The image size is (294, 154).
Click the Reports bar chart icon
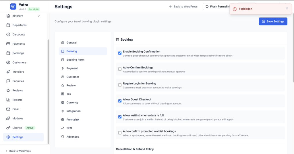tap(8, 100)
